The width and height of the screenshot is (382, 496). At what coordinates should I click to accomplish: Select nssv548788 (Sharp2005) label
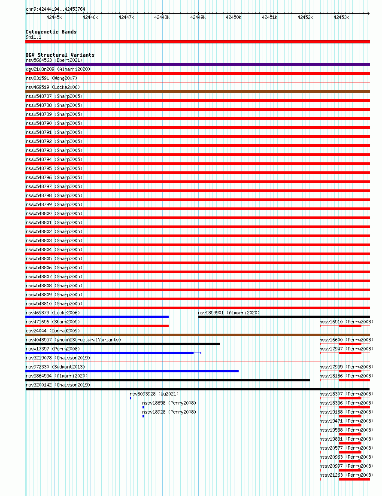54,105
